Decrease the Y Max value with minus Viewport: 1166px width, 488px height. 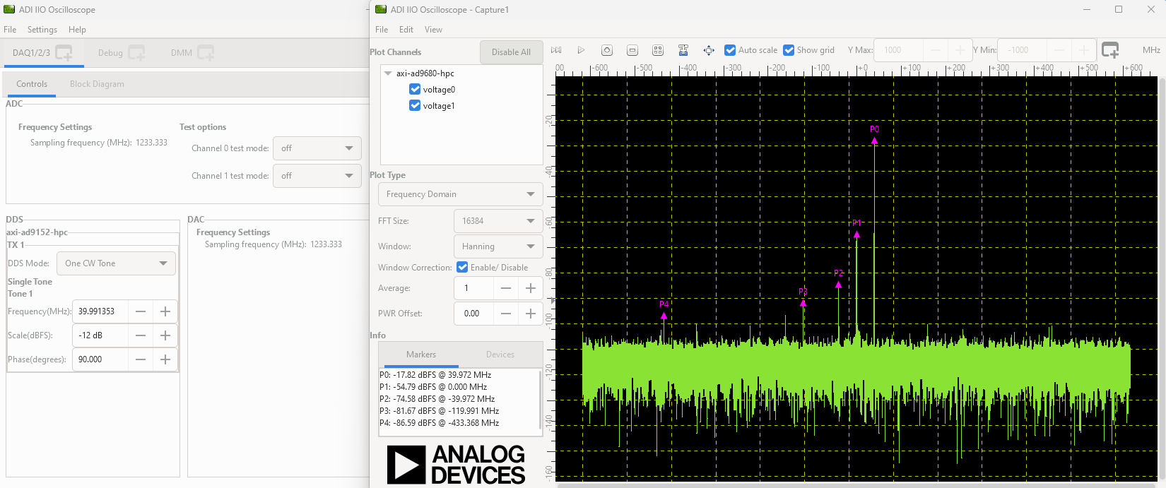(936, 50)
